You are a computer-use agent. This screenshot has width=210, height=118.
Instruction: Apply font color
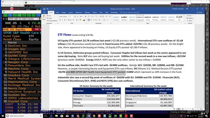[84, 20]
